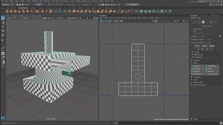This screenshot has width=223, height=125.
Task: Click the Lasso Select tool in the toolbox
Action: [x=3, y=22]
